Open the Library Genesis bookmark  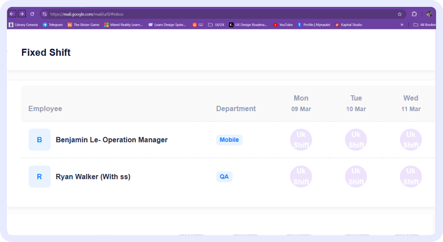[x=23, y=25]
